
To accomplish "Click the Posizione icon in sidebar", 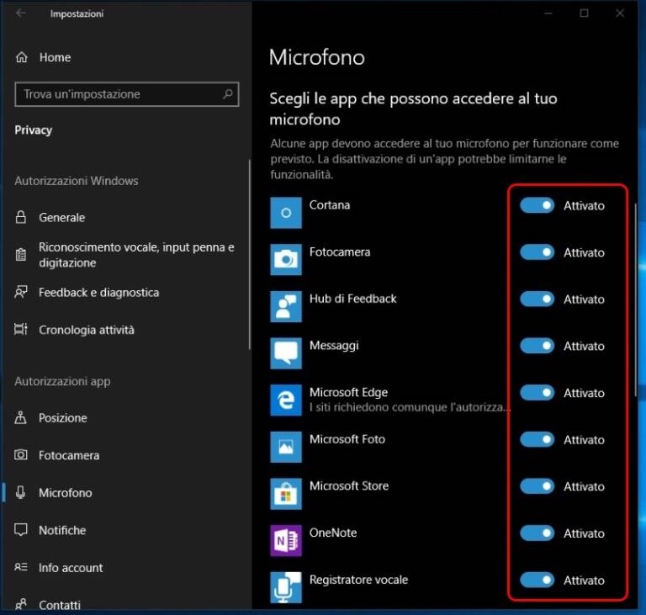I will (x=20, y=417).
